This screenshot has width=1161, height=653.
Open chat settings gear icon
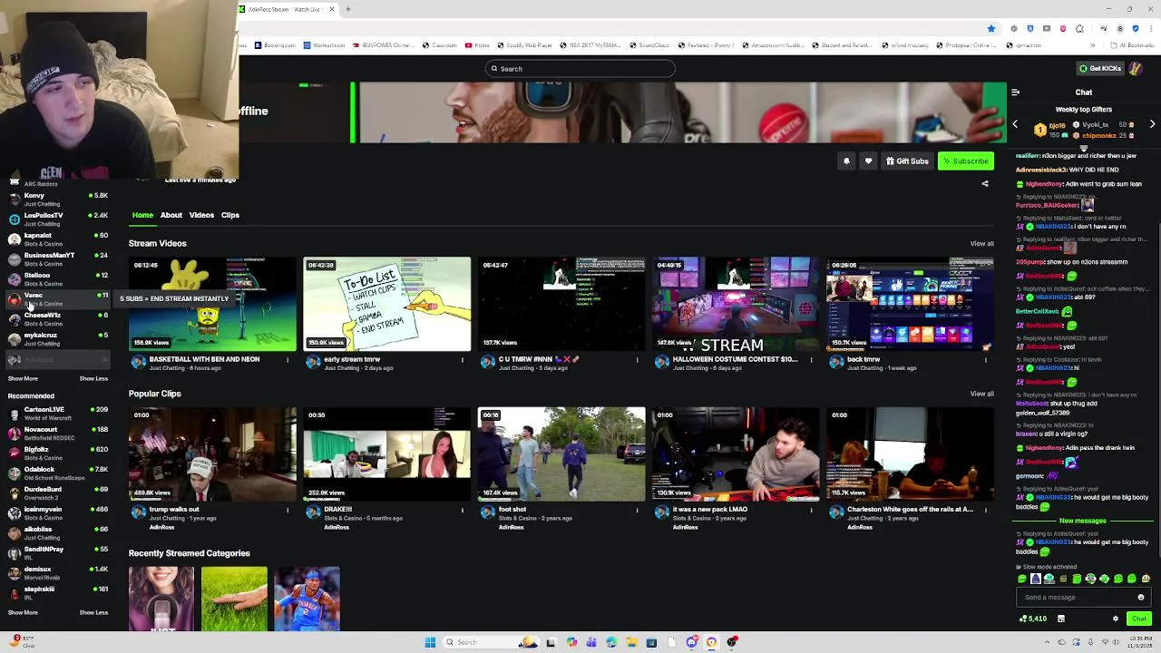tap(1116, 619)
